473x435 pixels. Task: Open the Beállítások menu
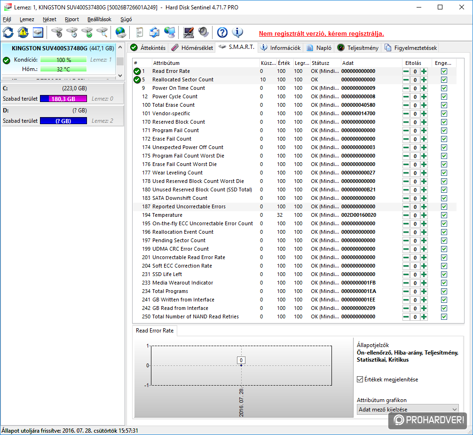[99, 19]
